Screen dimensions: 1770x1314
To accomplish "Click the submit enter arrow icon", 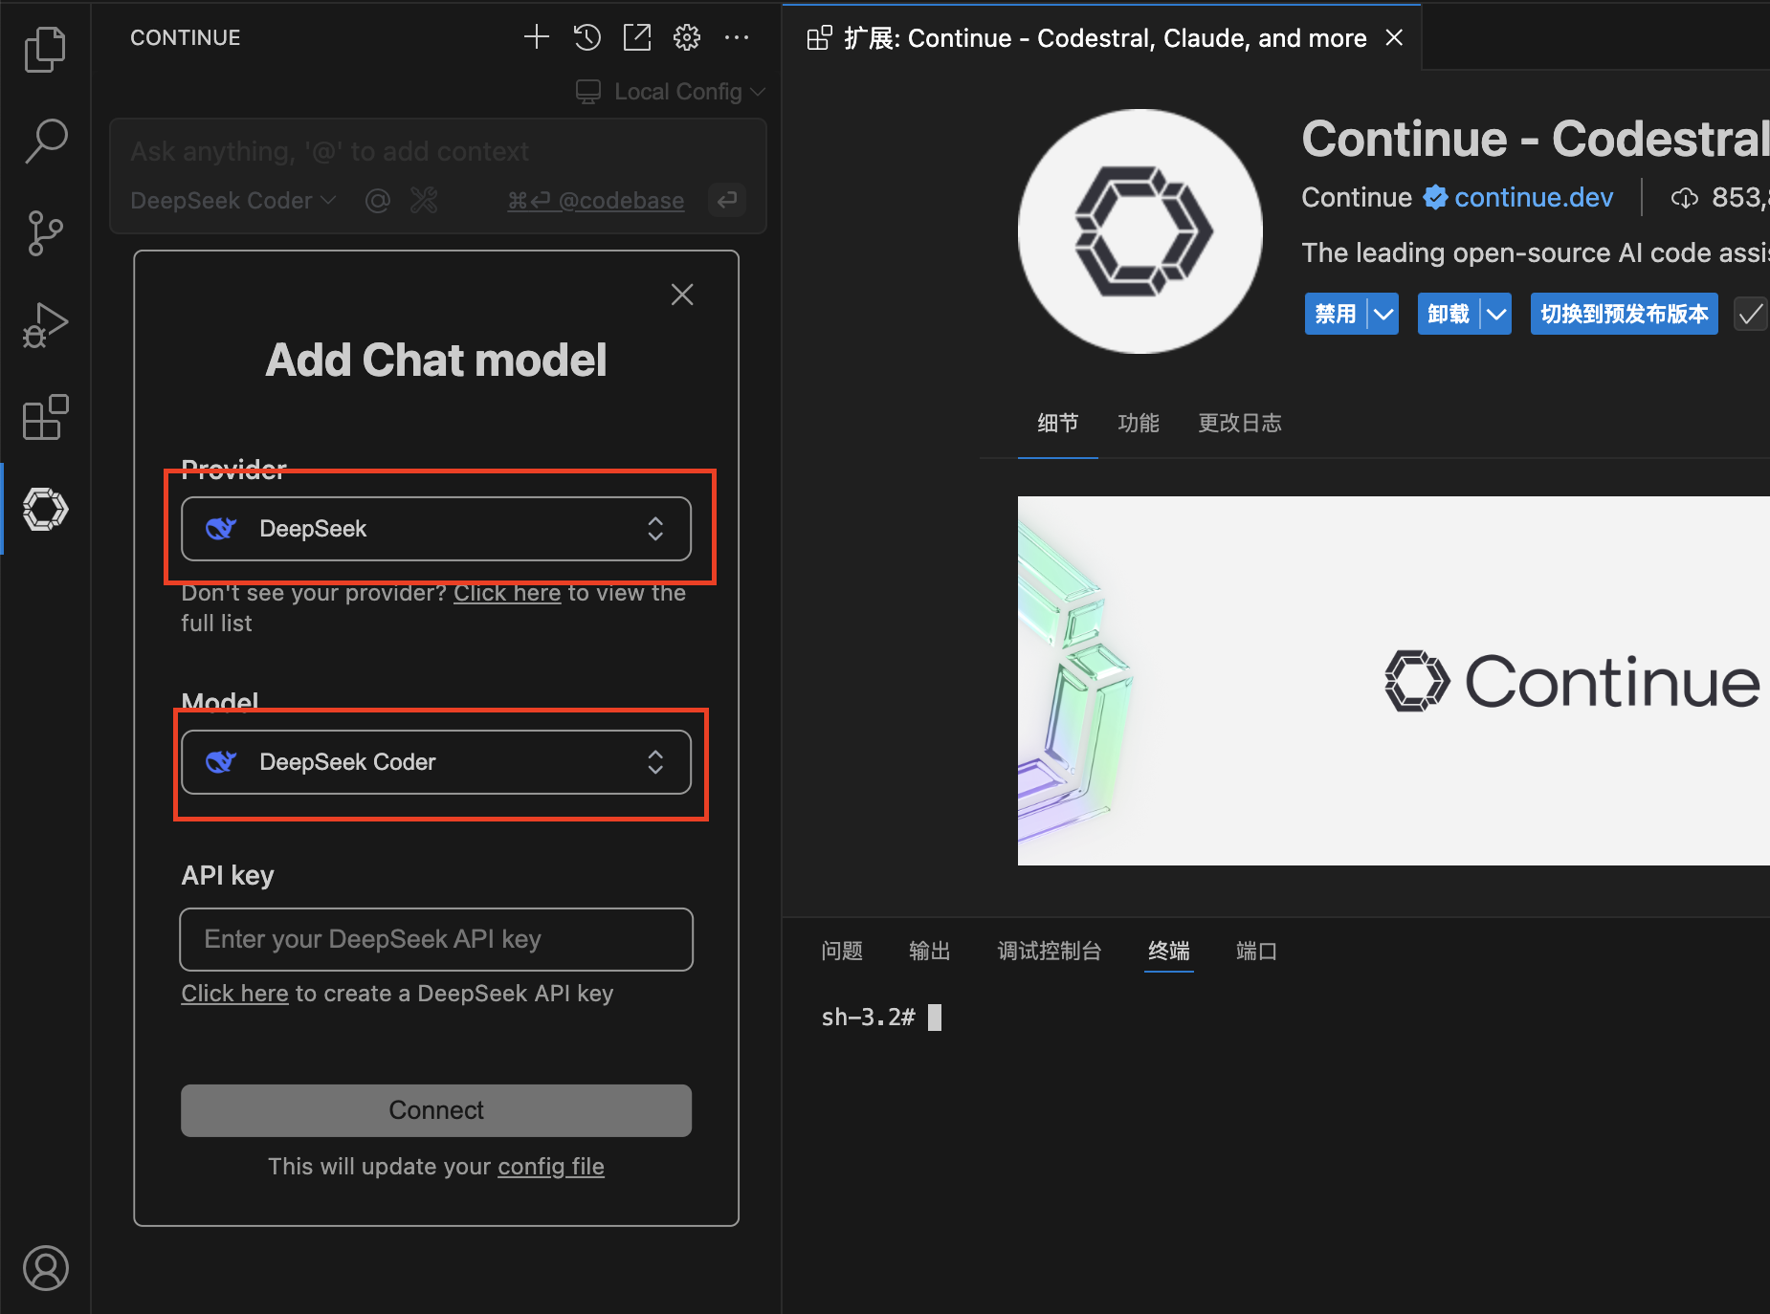I will 727,200.
